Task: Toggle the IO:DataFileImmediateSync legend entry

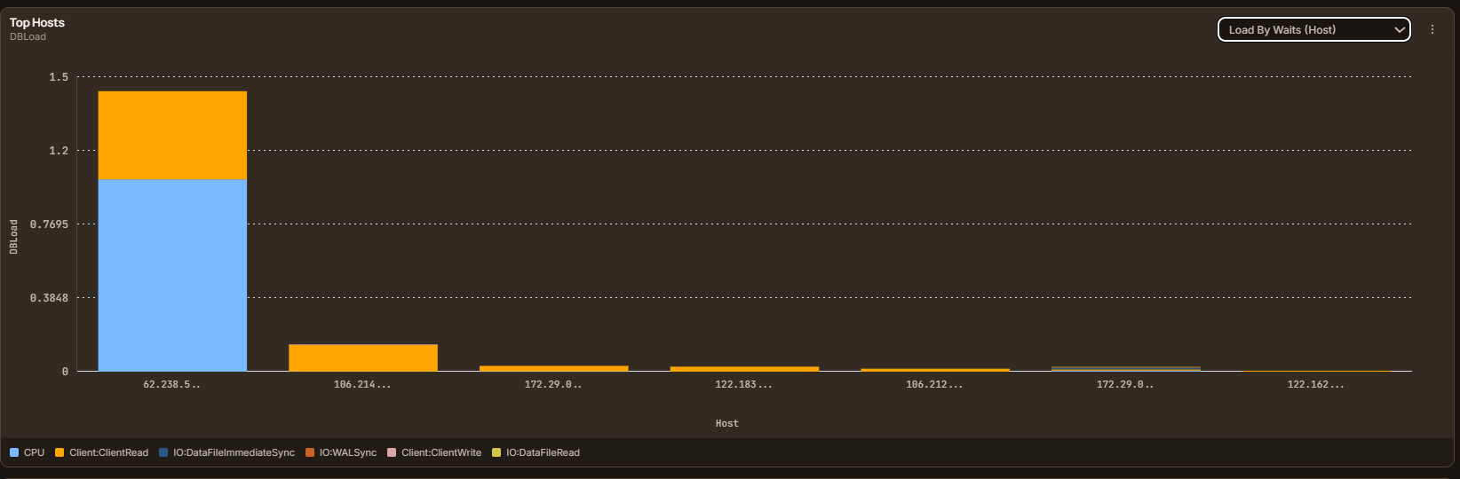Action: click(x=227, y=452)
